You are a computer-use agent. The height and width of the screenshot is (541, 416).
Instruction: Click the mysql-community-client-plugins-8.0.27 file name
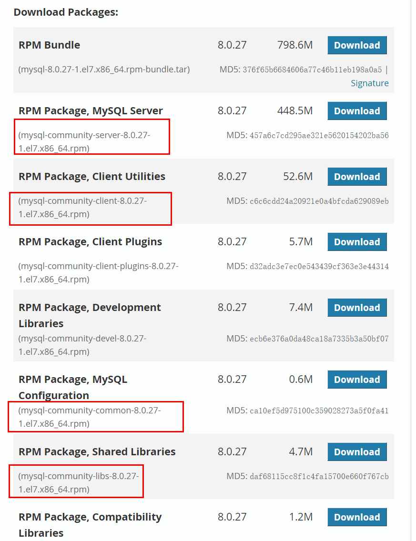coord(98,272)
